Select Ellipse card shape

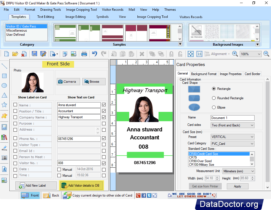(x=214, y=107)
